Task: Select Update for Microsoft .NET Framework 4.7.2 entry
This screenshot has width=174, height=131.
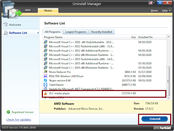Action: tap(104, 89)
